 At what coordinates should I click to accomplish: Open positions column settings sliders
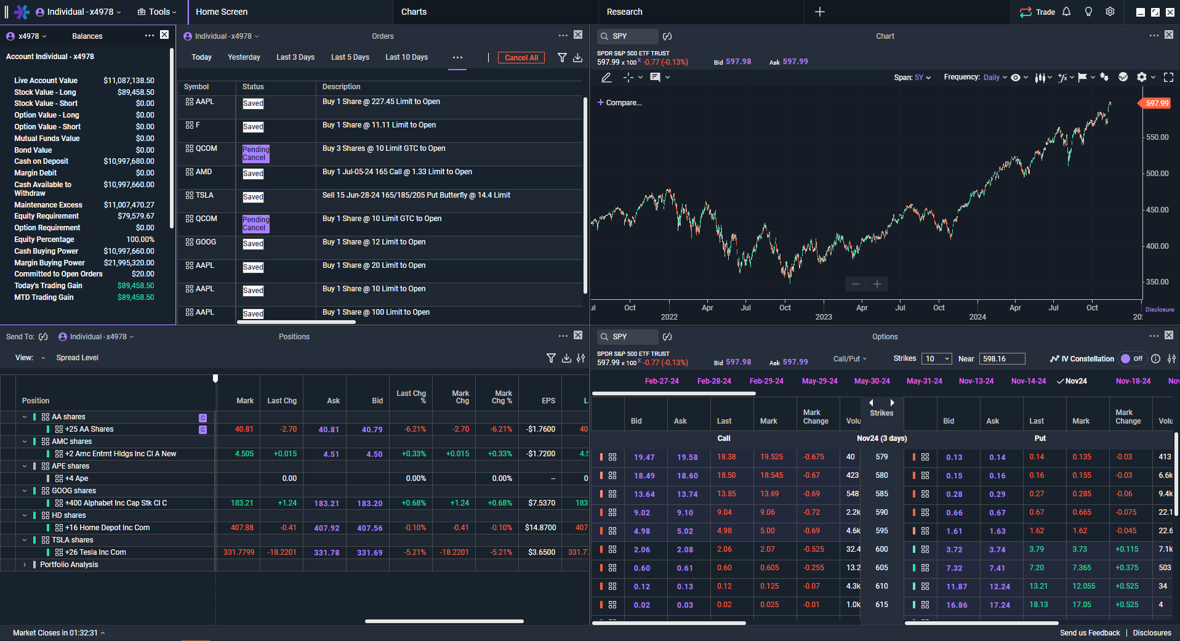(x=580, y=358)
